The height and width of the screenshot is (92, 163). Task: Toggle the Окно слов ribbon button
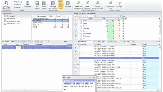pyautogui.click(x=60, y=5)
